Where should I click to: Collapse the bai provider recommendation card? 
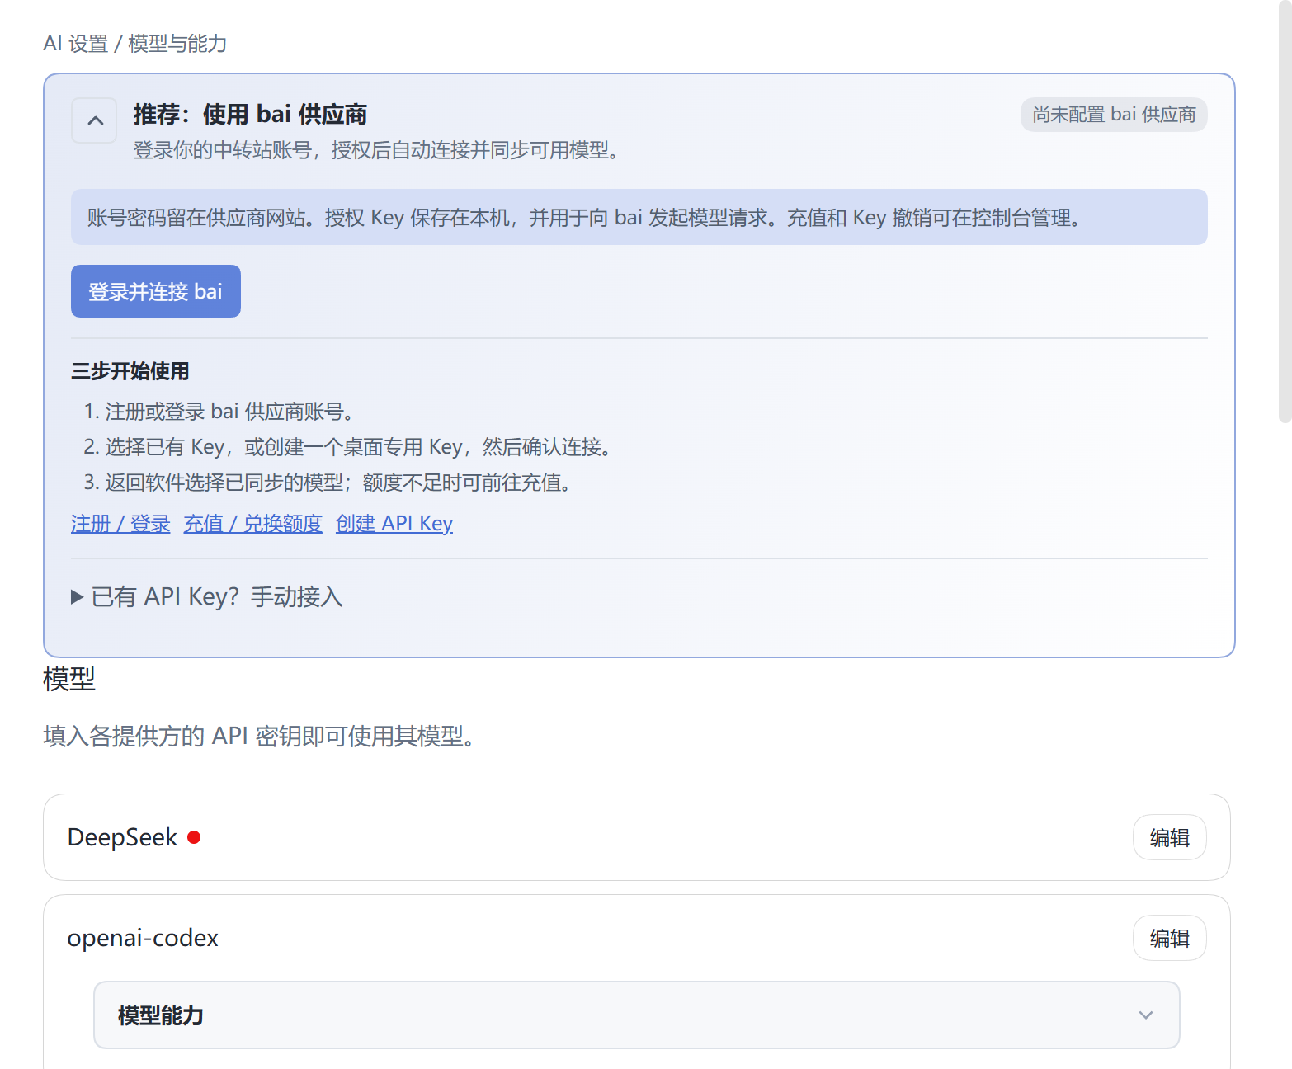(94, 120)
